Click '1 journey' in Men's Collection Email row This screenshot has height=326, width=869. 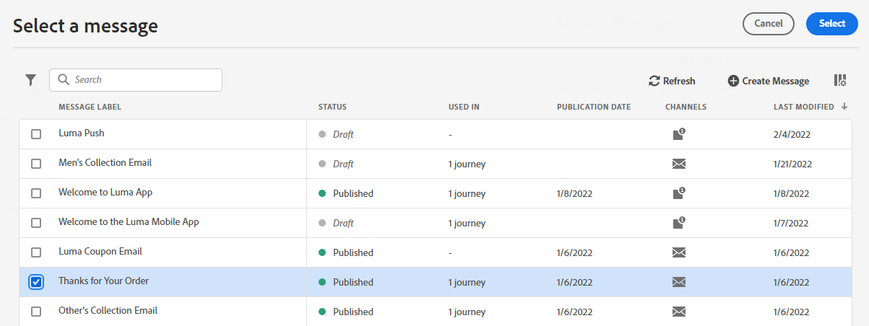coord(467,164)
